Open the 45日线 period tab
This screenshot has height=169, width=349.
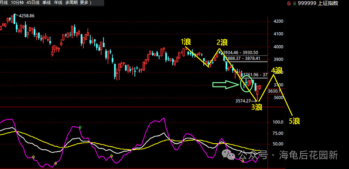[x=33, y=3]
